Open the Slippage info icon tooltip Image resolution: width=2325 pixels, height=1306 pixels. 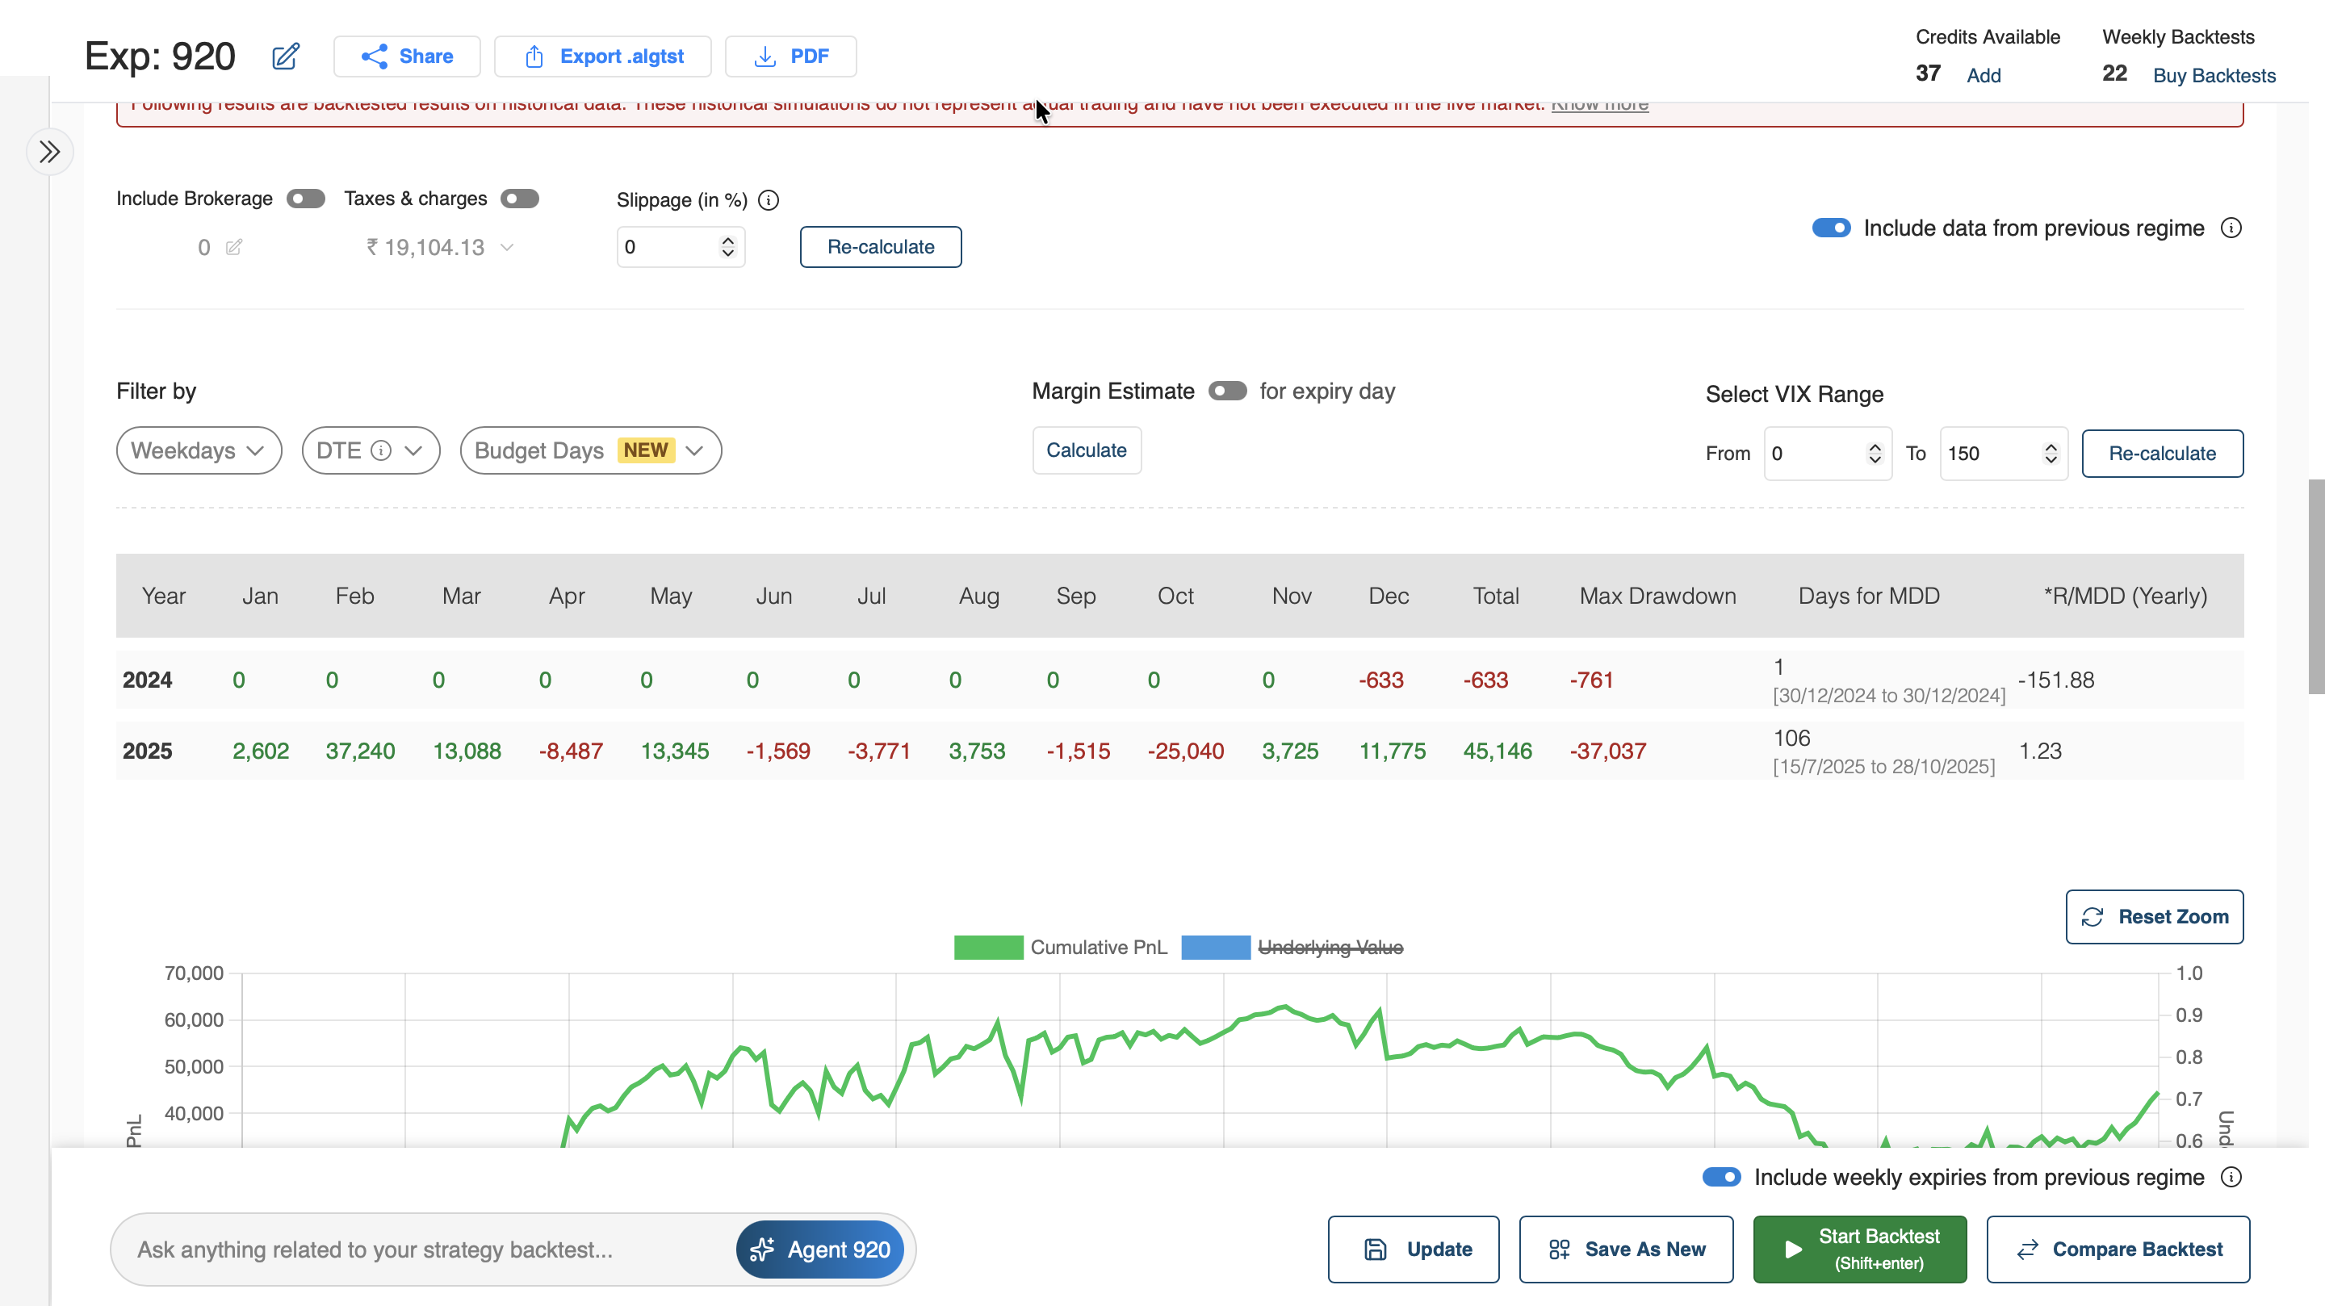pos(768,200)
